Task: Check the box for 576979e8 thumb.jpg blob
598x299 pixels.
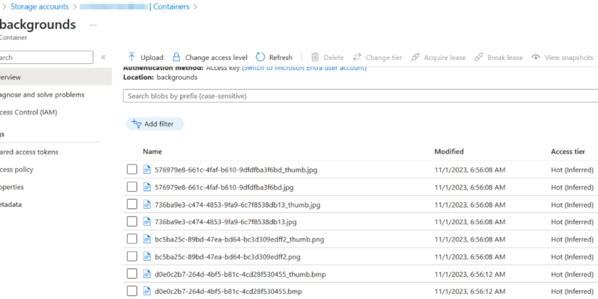Action: (x=132, y=170)
